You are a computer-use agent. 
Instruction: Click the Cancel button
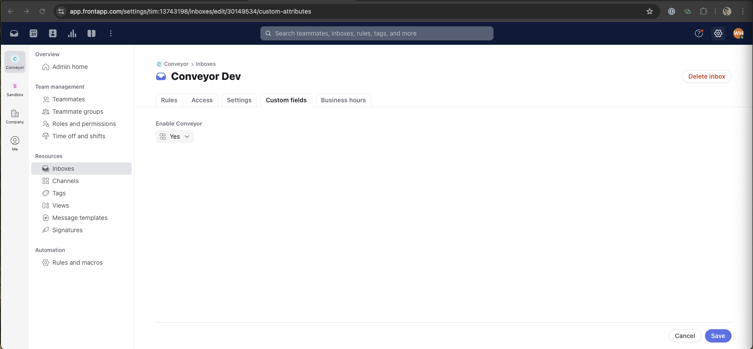pyautogui.click(x=685, y=336)
